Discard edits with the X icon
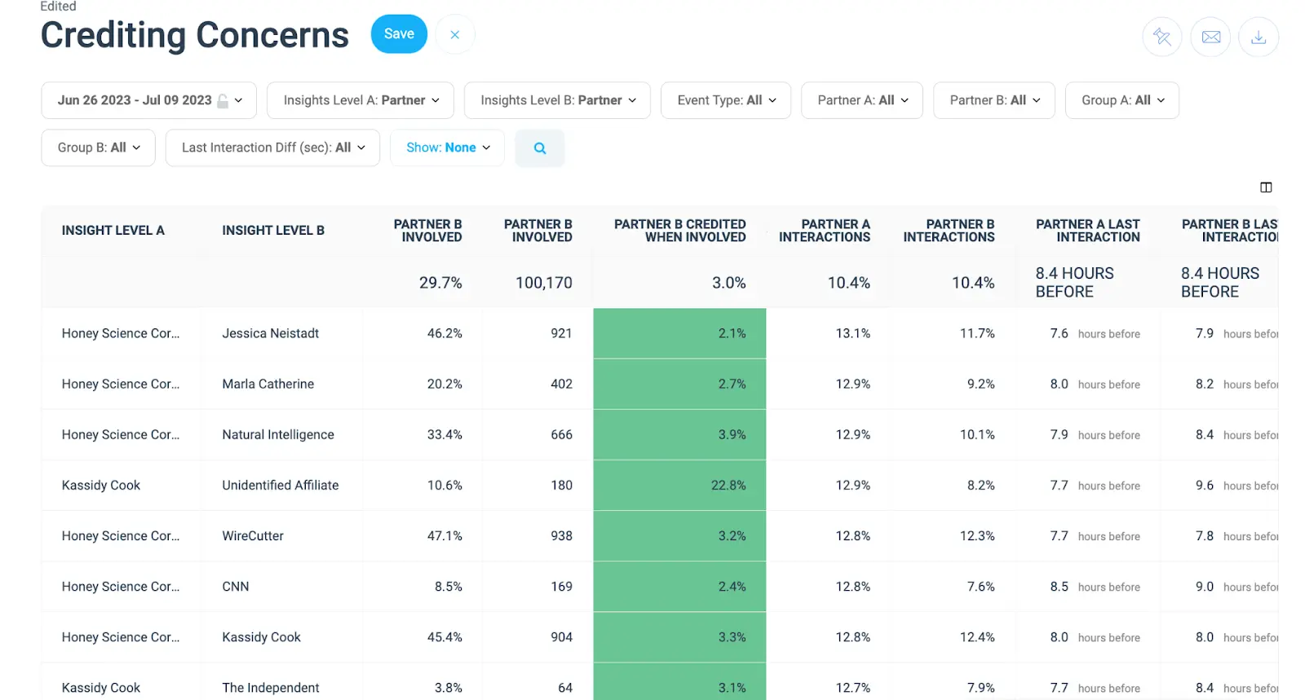1305x700 pixels. coord(455,34)
